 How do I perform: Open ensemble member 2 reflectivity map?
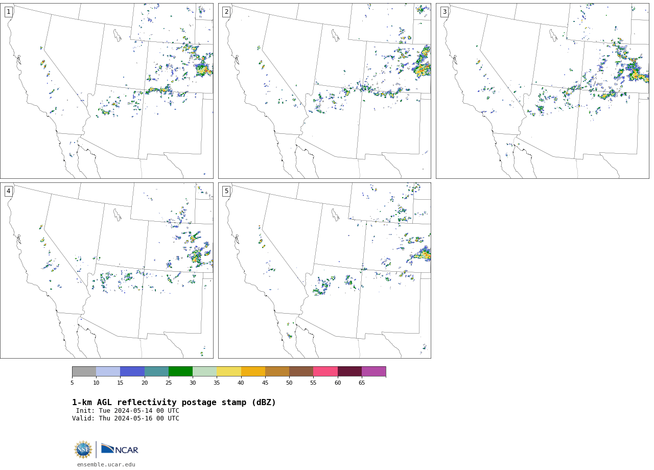click(324, 91)
